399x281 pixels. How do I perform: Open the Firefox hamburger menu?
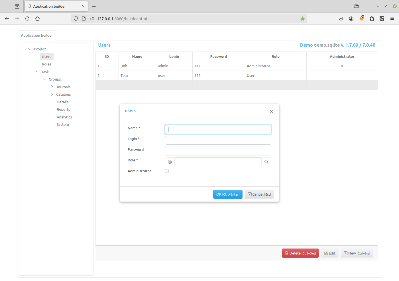tap(392, 19)
